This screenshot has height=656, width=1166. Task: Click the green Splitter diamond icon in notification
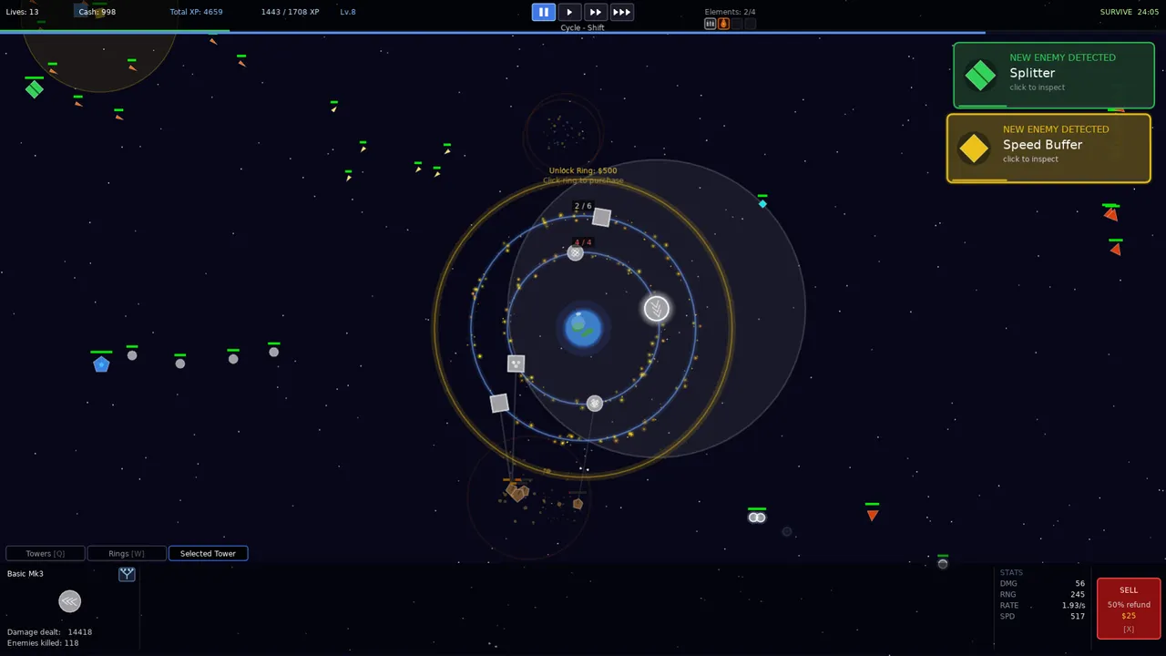980,76
